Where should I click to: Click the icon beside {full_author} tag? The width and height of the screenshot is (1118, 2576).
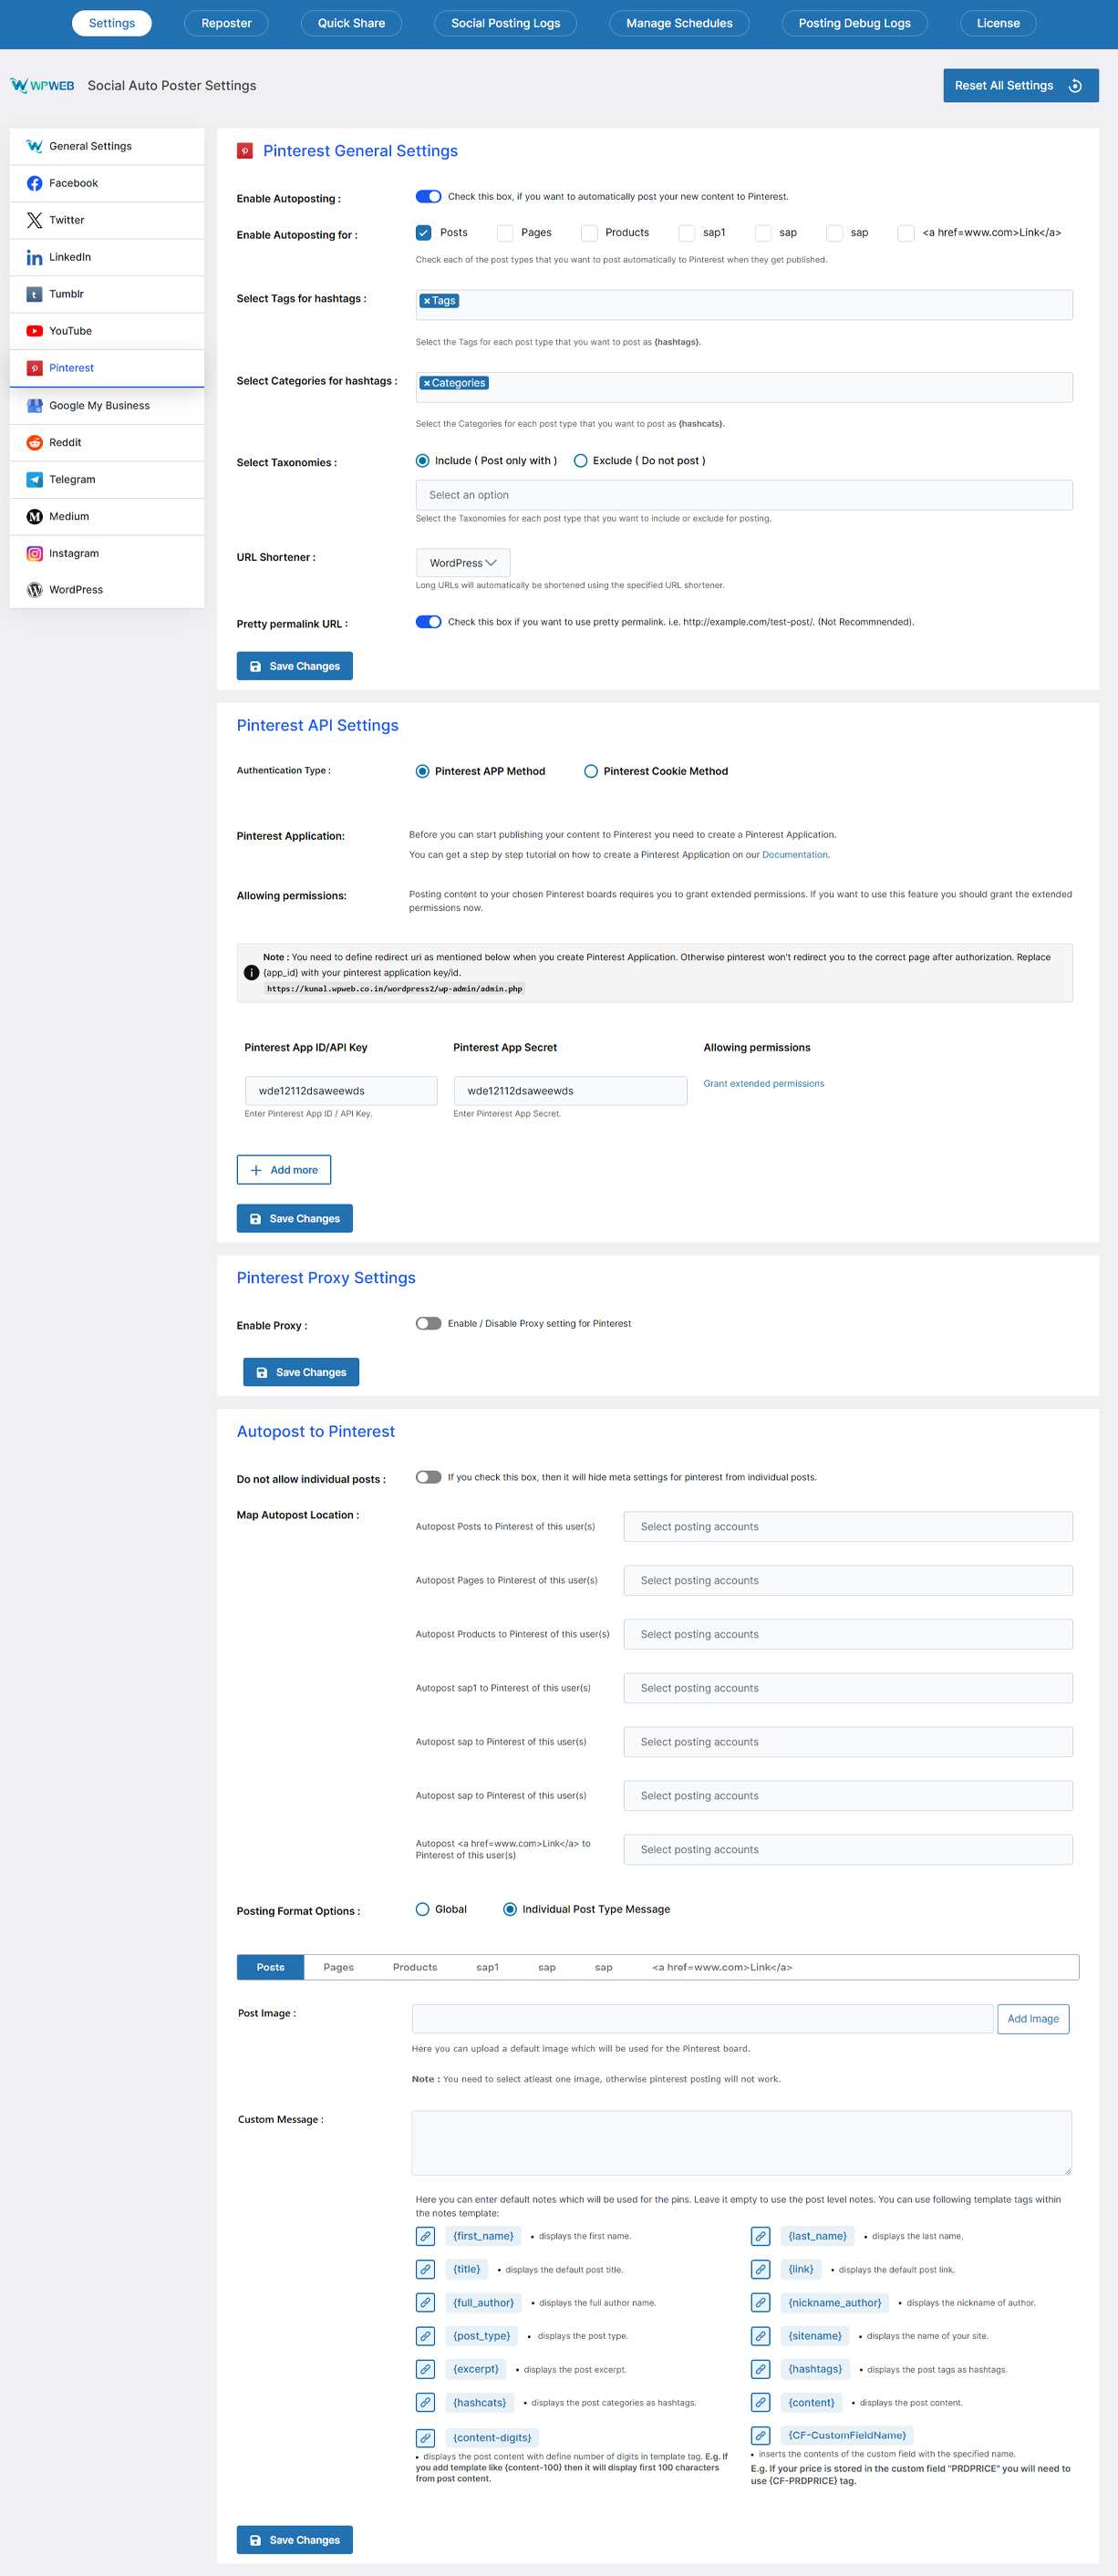(425, 2302)
